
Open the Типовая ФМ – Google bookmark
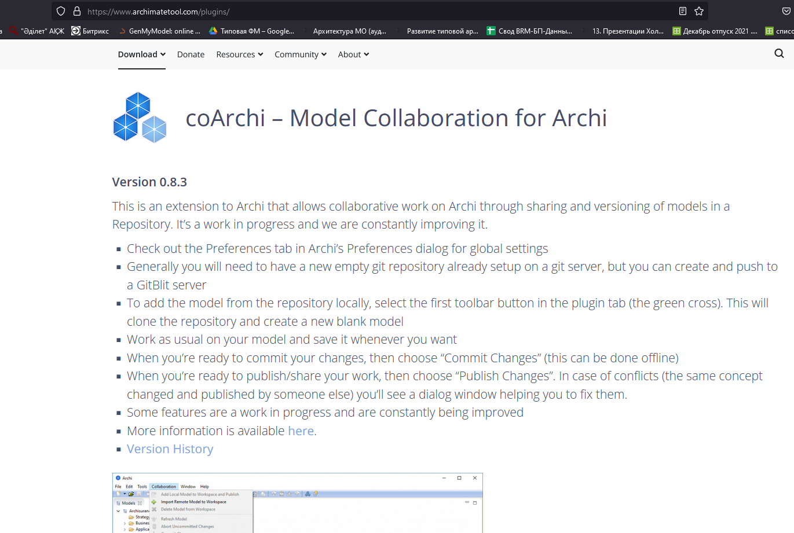tap(251, 31)
